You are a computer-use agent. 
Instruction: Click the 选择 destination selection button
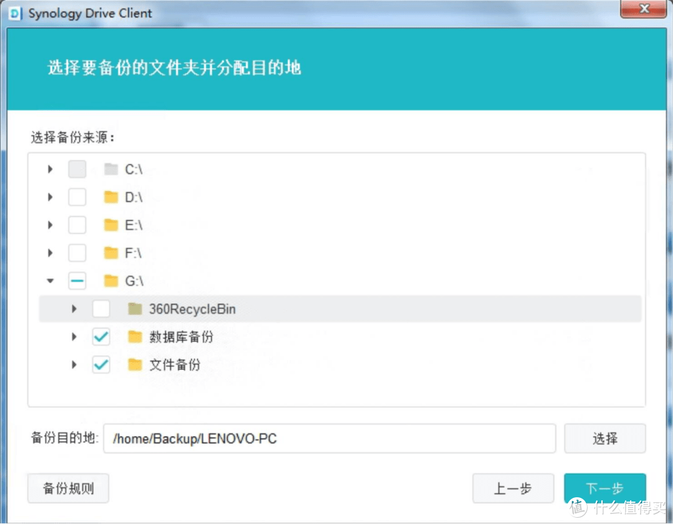coord(604,439)
